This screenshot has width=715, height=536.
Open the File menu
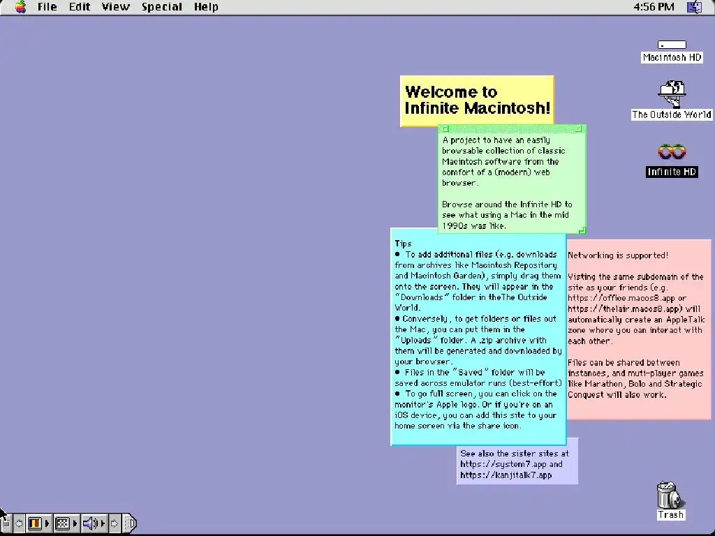pyautogui.click(x=47, y=7)
